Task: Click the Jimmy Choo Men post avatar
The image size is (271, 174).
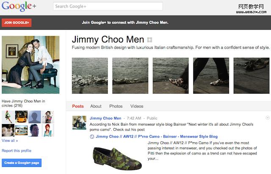Action: point(79,122)
